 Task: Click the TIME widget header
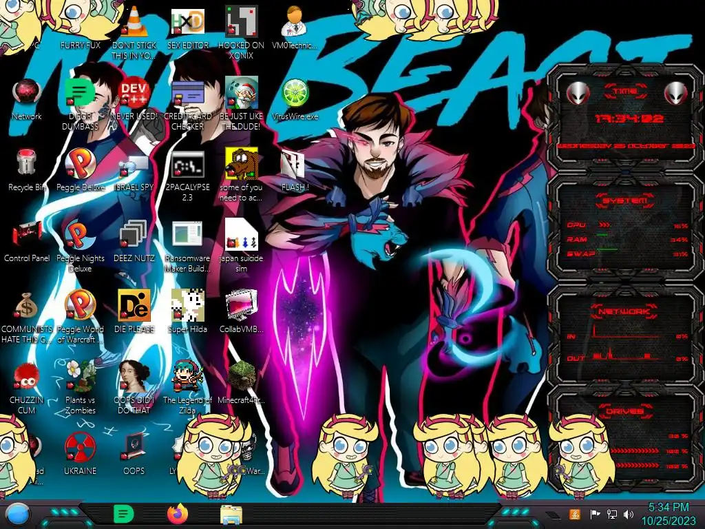pyautogui.click(x=625, y=91)
